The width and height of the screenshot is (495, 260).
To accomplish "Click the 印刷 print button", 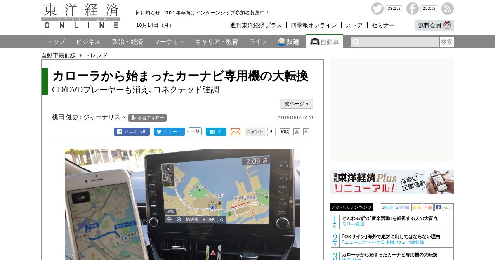I will (x=285, y=132).
